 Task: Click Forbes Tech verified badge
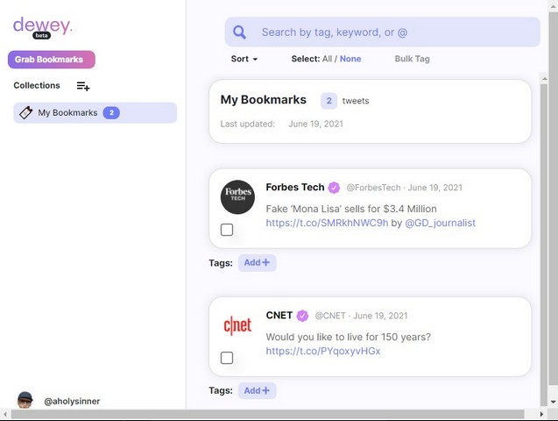[334, 188]
